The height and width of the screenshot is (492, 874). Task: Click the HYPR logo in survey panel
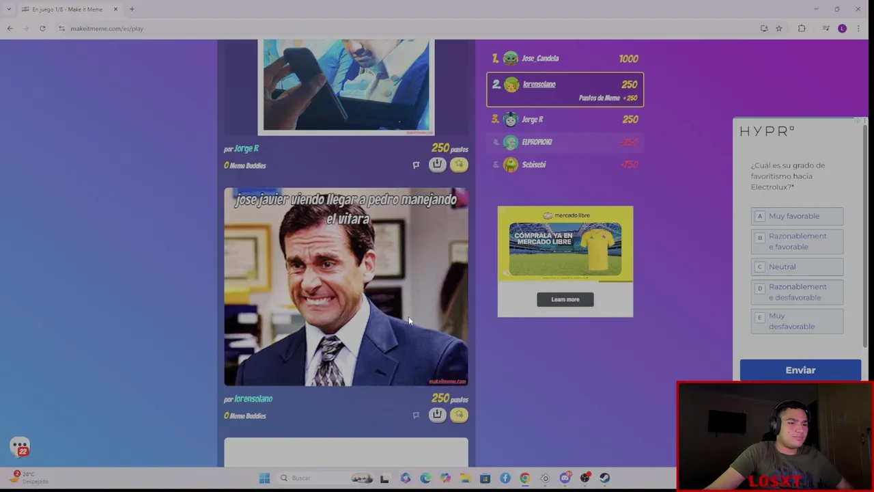[767, 131]
